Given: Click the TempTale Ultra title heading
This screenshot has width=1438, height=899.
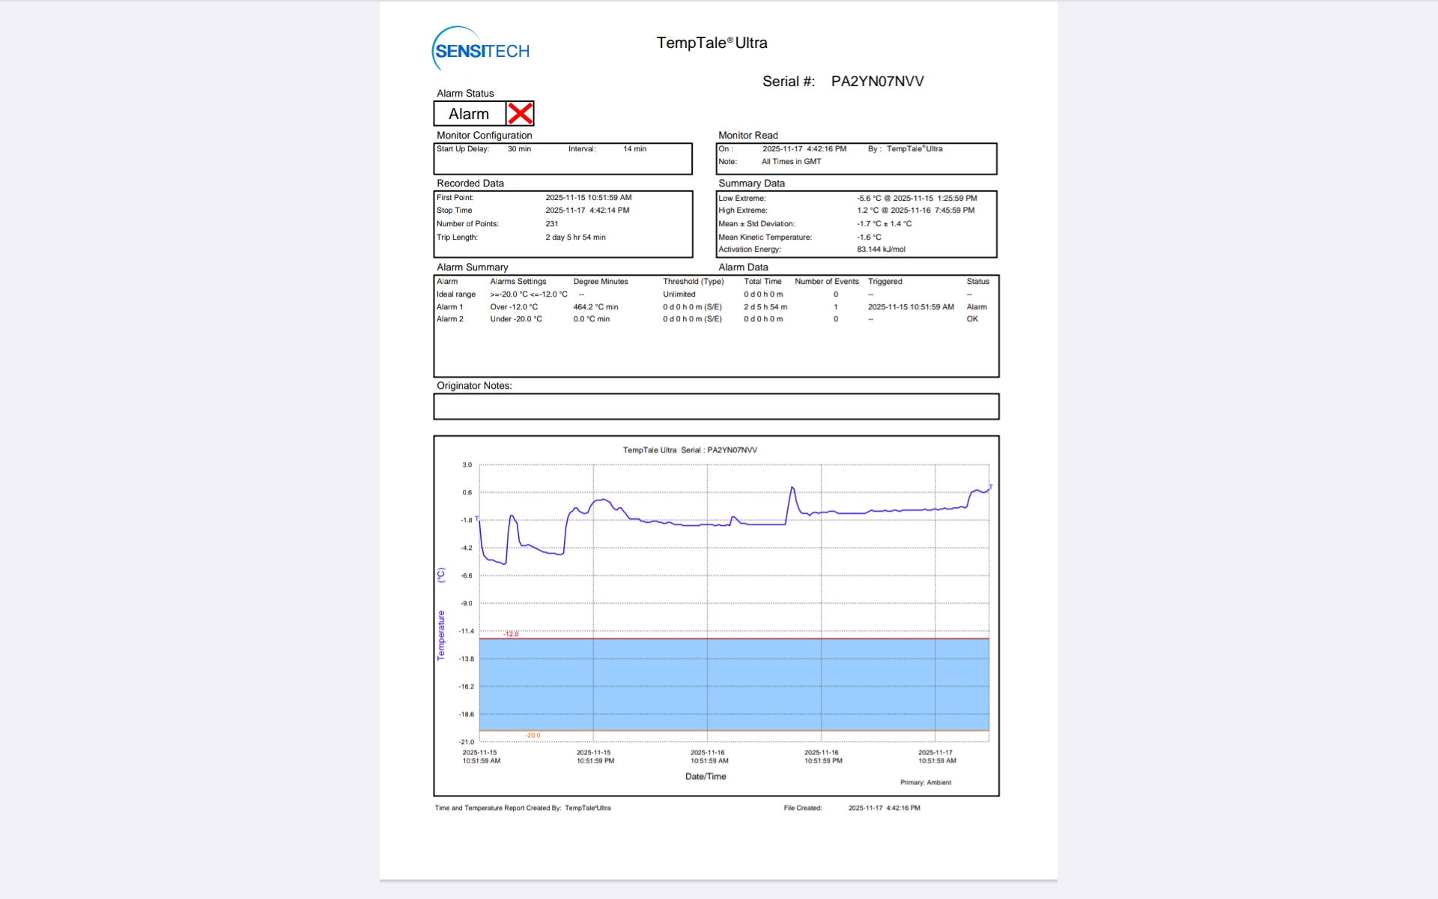Looking at the screenshot, I should 712,43.
